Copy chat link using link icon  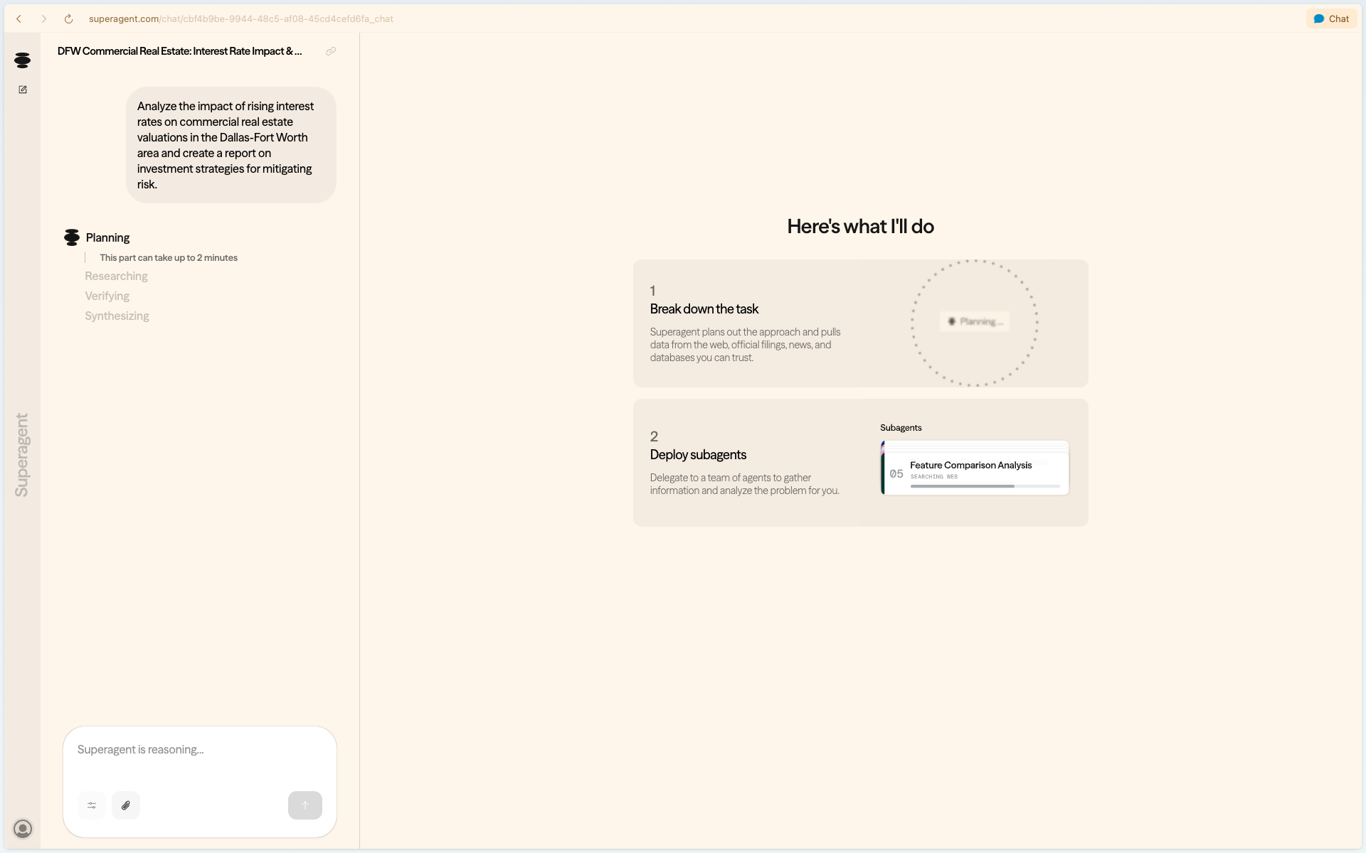point(331,51)
